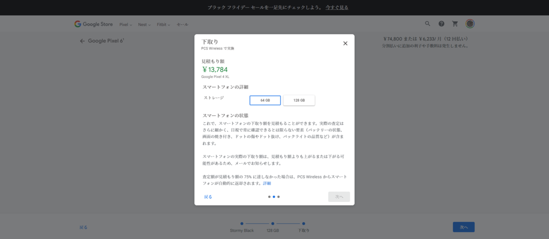Open the 詳細 details link
The image size is (549, 239).
[267, 183]
